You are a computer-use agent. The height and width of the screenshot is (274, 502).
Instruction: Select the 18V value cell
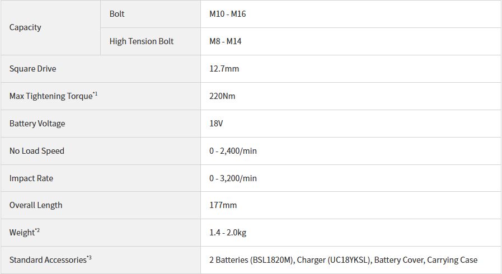[351, 124]
